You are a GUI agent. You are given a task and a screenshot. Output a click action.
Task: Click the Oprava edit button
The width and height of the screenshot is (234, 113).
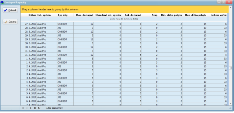coord(10,22)
